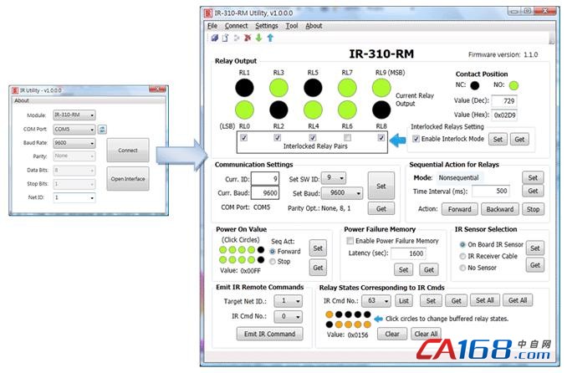Click the document page toolbar icon

tap(225, 38)
